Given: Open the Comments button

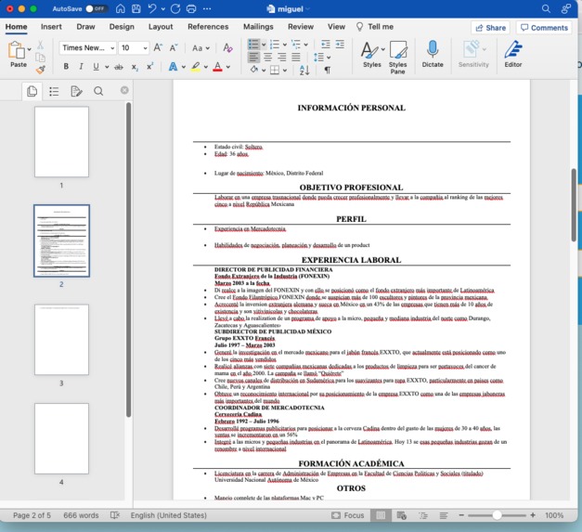Looking at the screenshot, I should pos(544,28).
